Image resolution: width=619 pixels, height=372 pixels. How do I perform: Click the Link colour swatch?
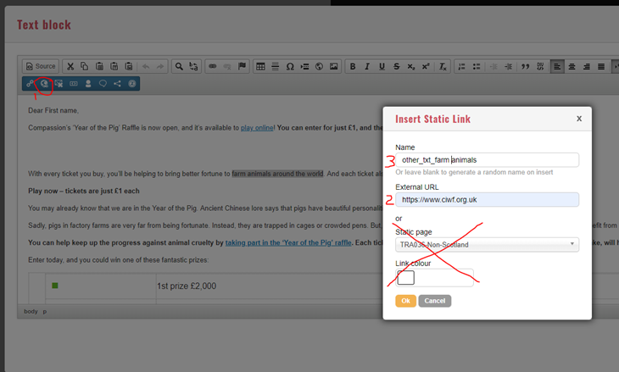point(406,278)
